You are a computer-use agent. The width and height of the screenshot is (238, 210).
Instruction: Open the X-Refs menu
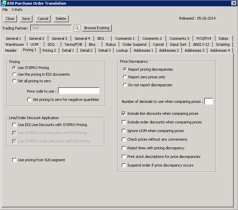click(17, 10)
